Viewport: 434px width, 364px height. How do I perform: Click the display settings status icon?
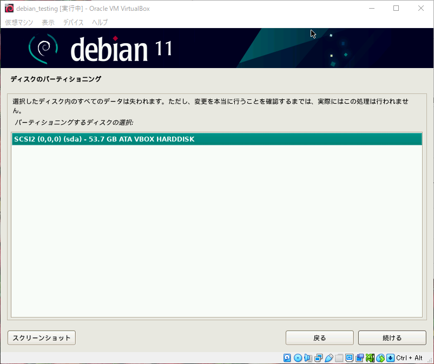[x=349, y=358]
